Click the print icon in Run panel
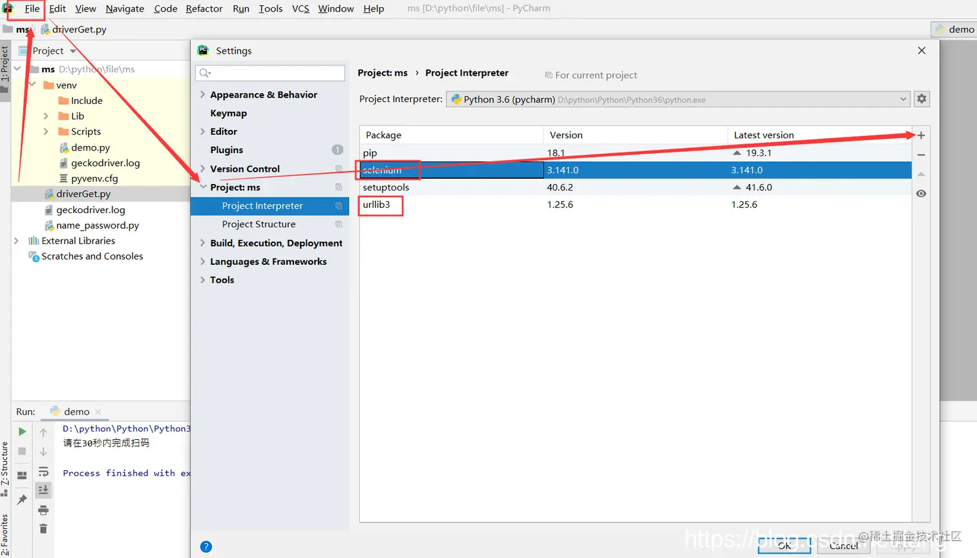Viewport: 977px width, 558px height. coord(43,510)
